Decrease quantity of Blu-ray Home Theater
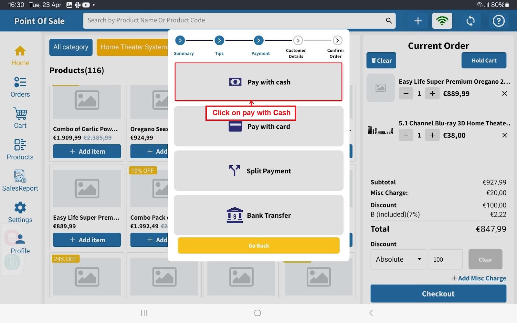Image resolution: width=517 pixels, height=323 pixels. click(406, 135)
